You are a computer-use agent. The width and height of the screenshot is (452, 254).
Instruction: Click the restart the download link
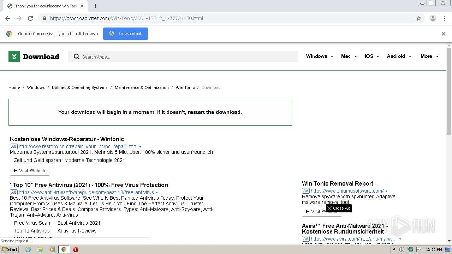point(215,112)
